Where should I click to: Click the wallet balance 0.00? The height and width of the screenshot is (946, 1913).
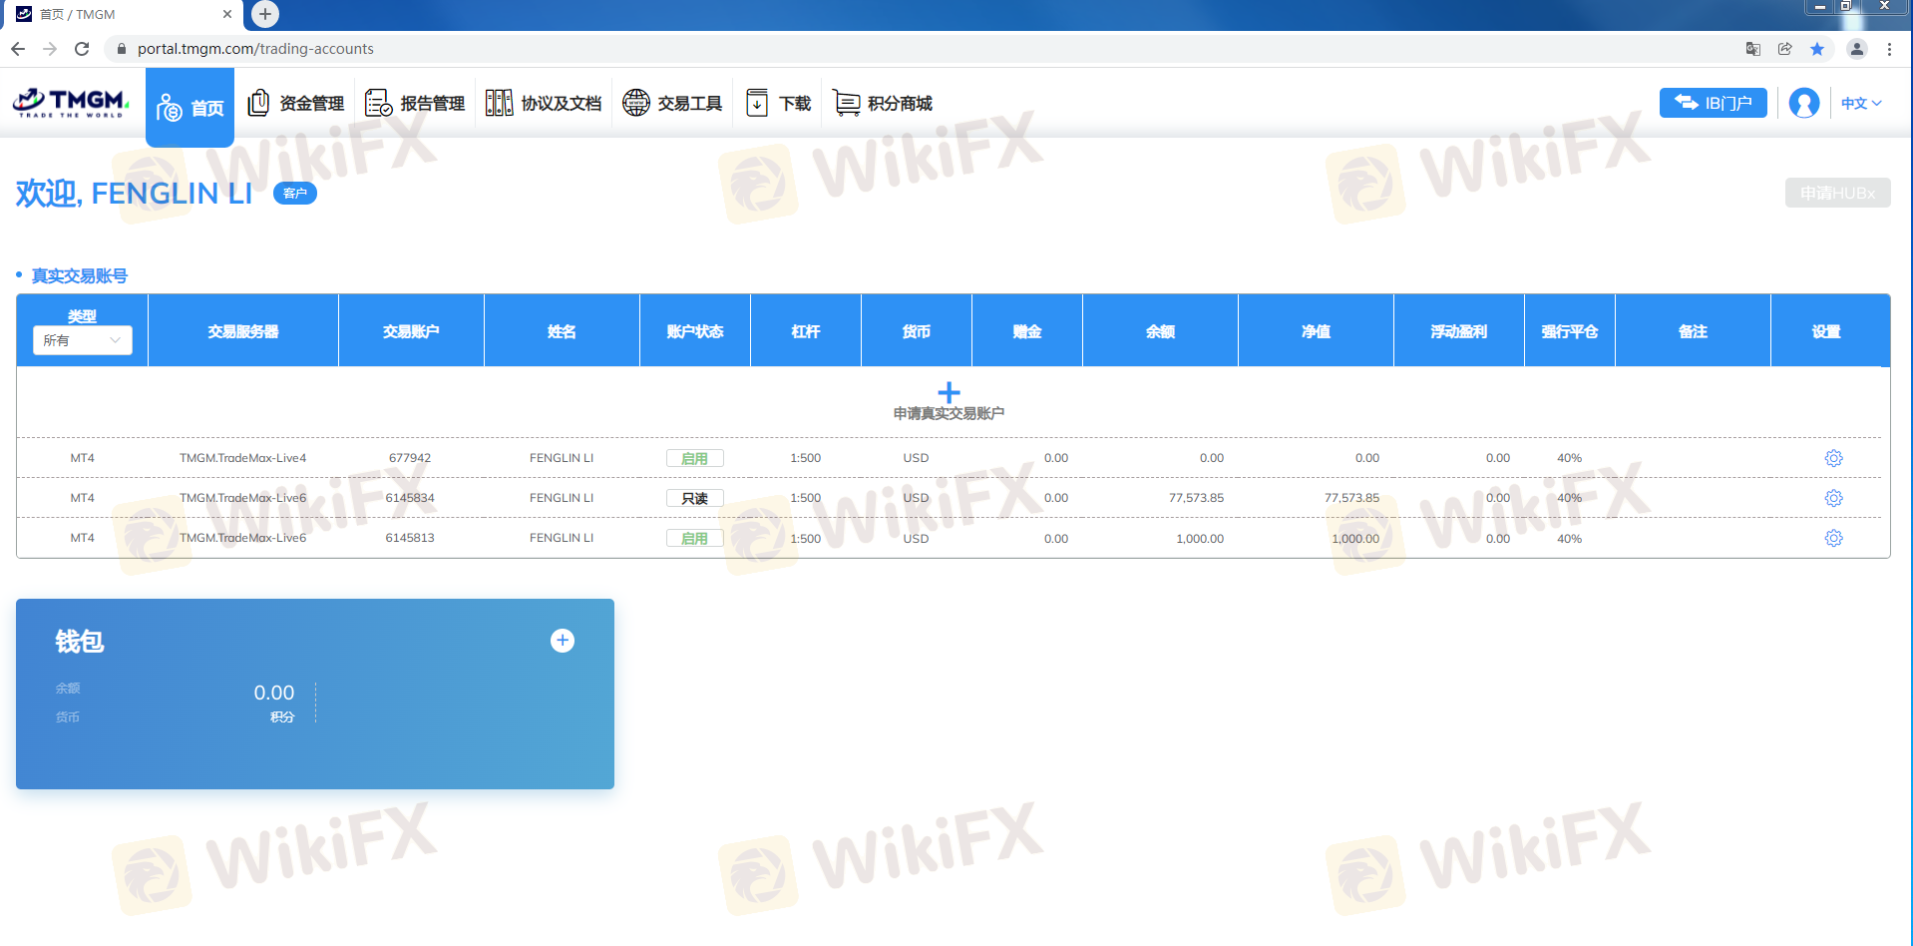(273, 693)
